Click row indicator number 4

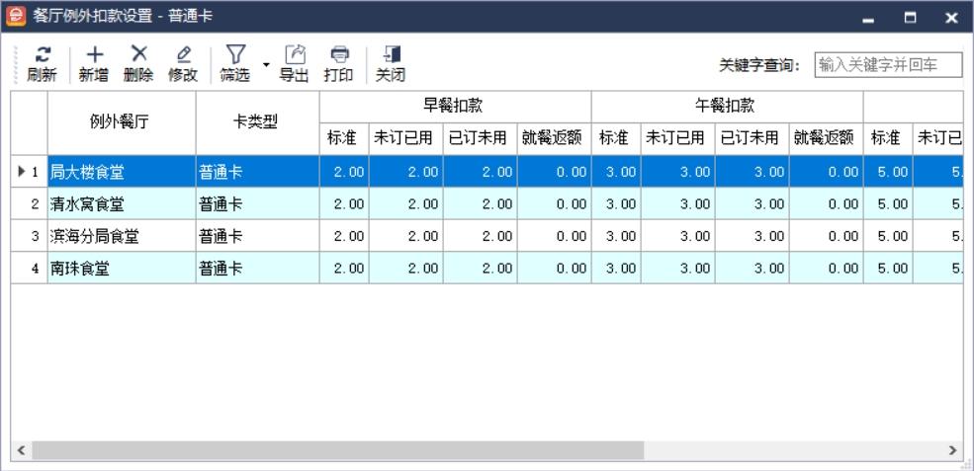coord(30,269)
